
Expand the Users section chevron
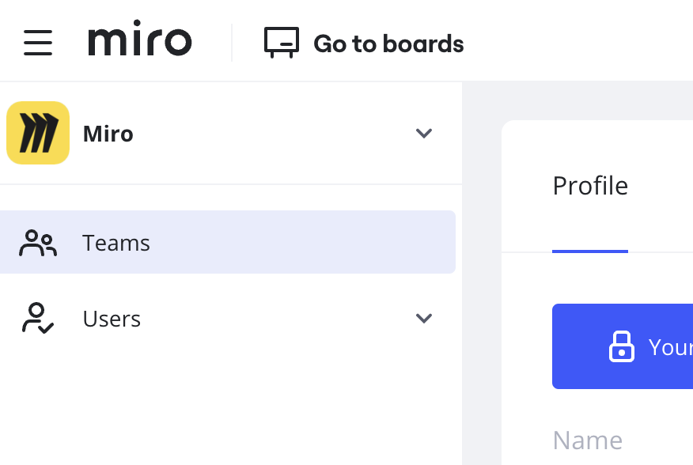[424, 319]
